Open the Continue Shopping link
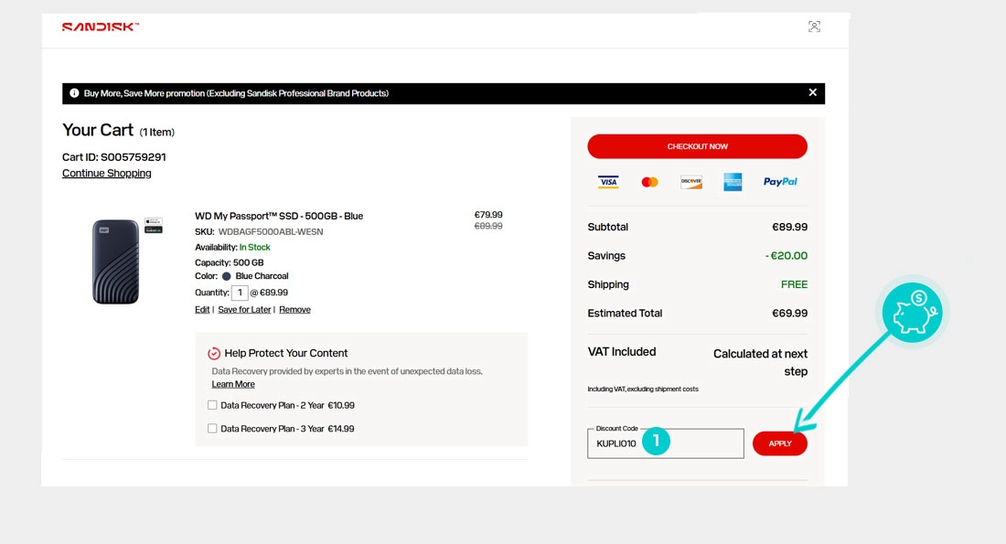 point(107,173)
